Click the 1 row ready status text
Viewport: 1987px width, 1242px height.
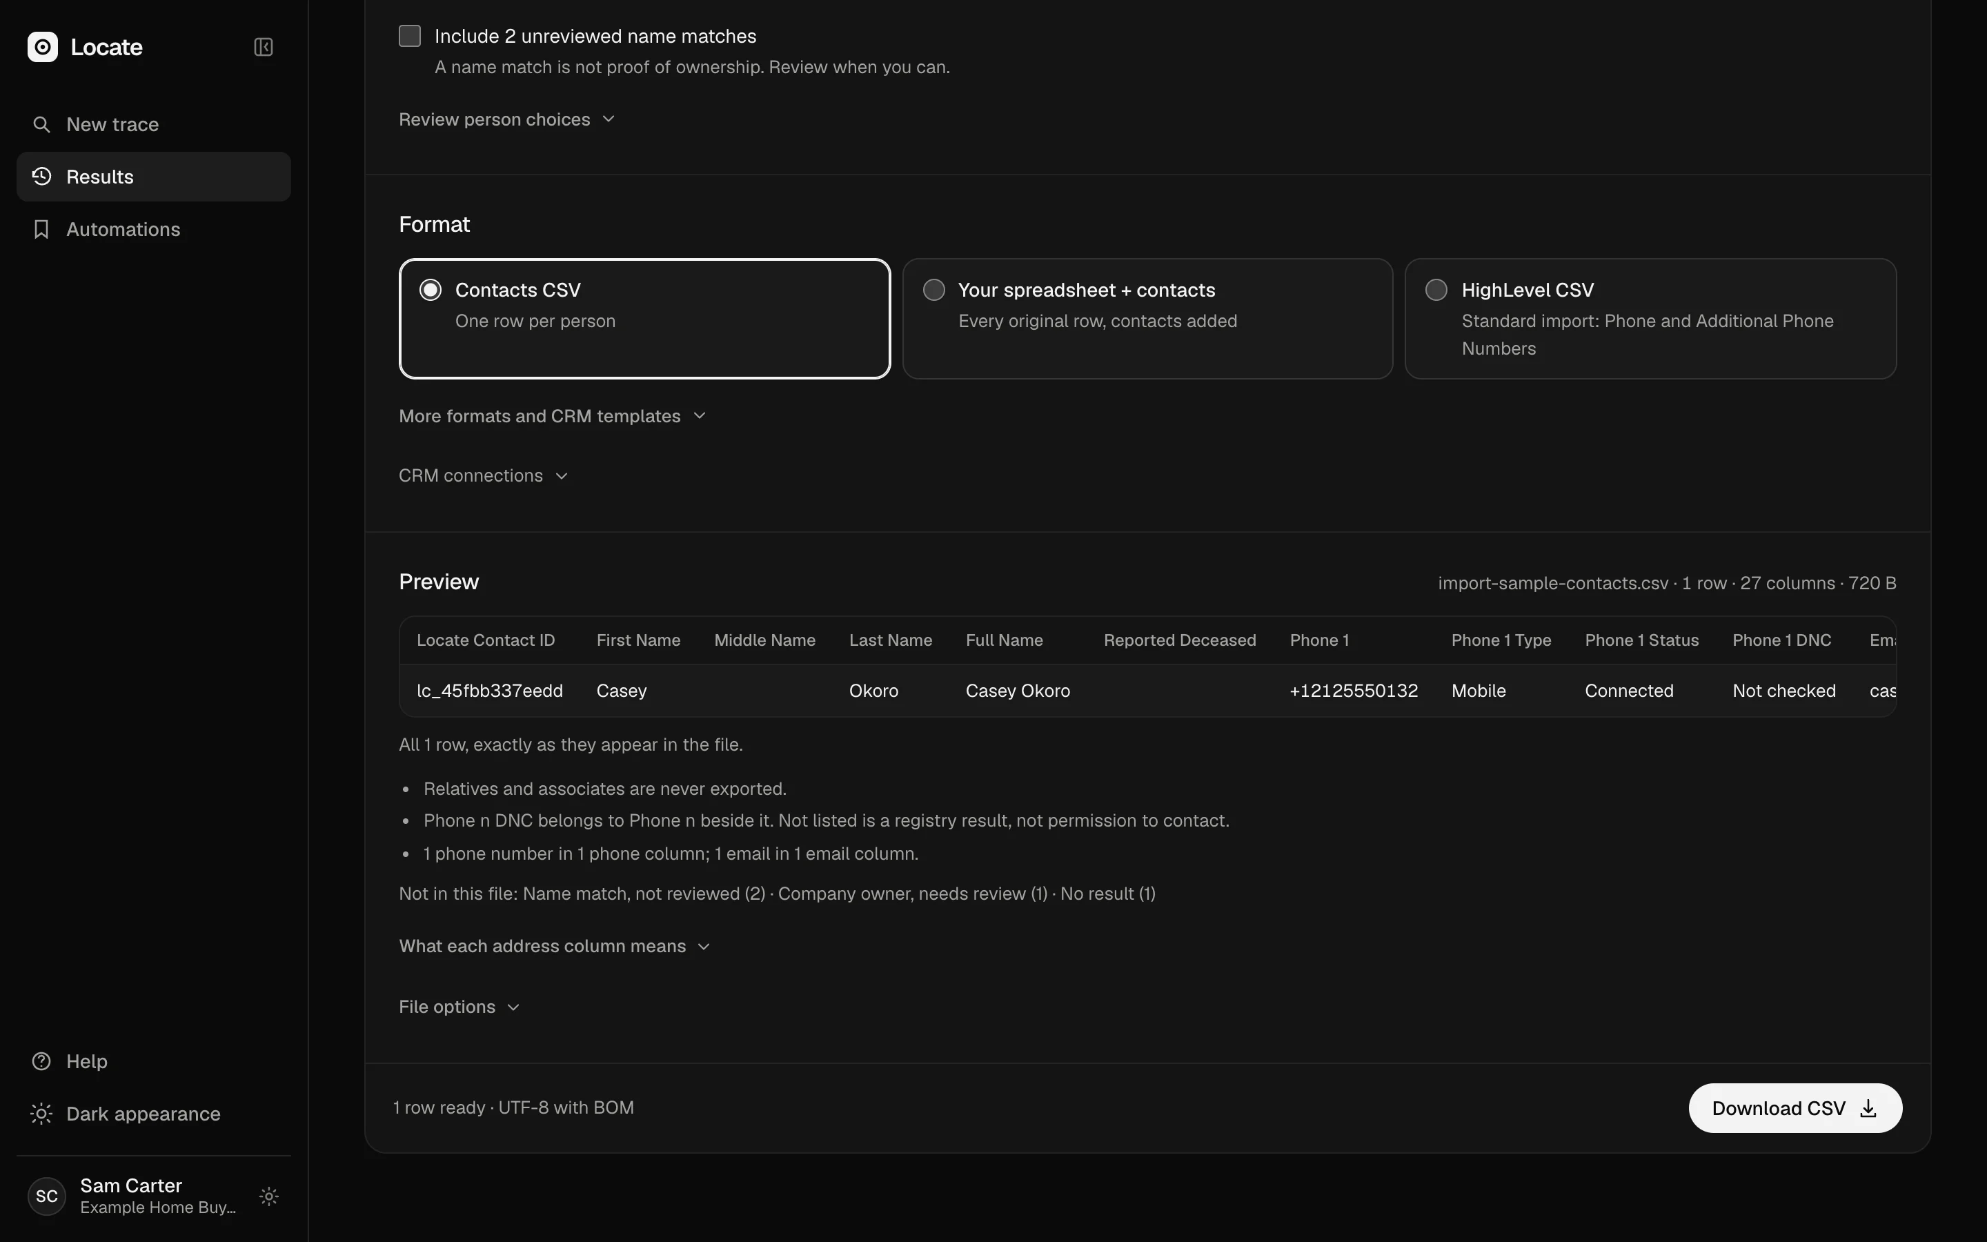(x=513, y=1108)
